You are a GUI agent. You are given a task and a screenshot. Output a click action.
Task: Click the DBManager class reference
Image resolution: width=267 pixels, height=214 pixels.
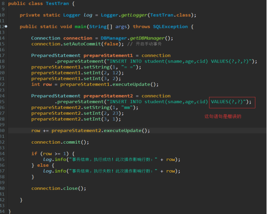coord(114,38)
